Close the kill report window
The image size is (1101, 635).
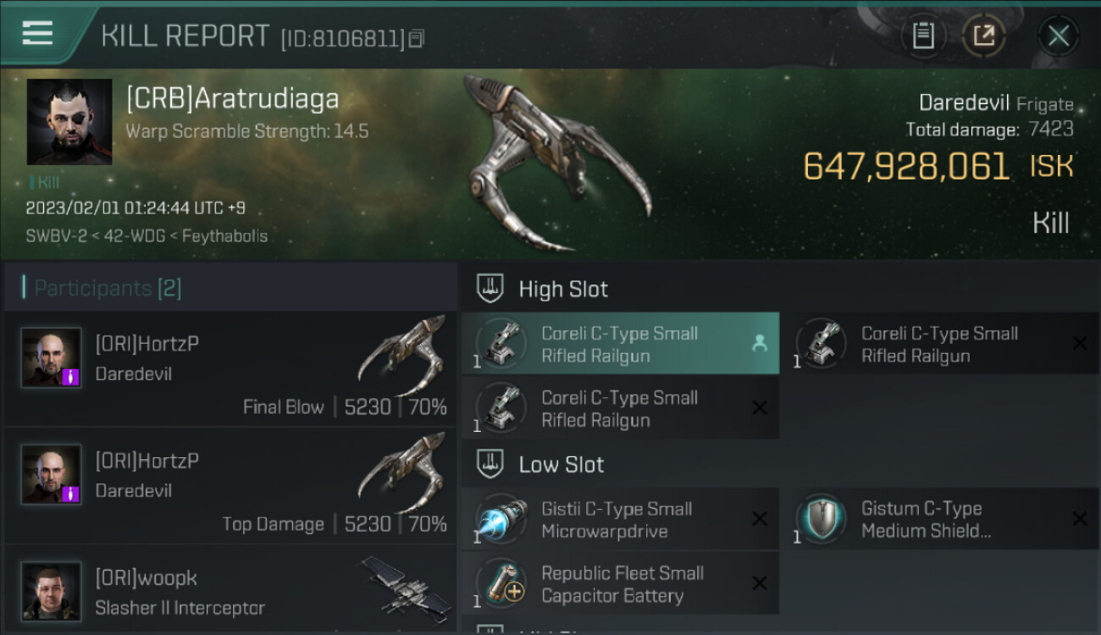pos(1059,36)
